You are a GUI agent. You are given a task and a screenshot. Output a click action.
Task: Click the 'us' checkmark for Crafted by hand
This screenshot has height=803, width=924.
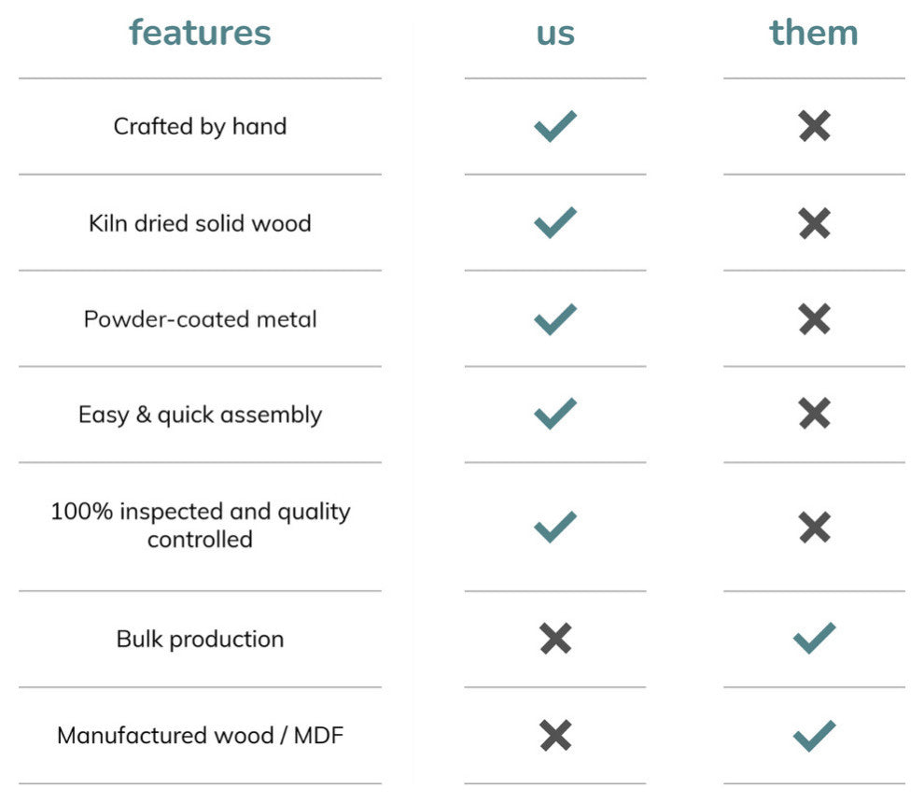555,126
